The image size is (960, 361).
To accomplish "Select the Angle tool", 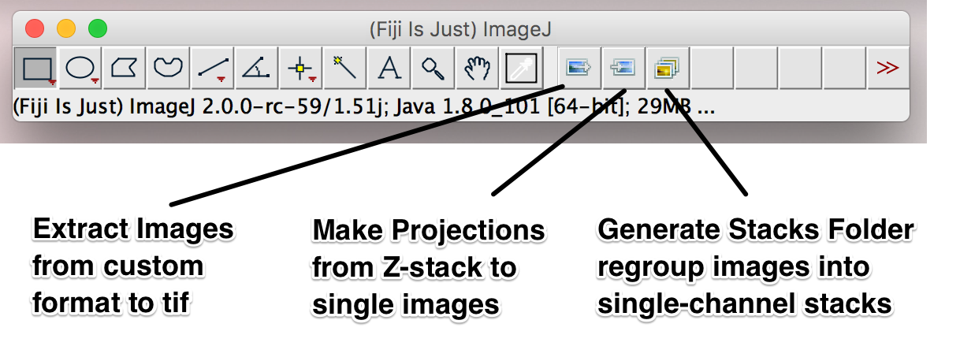I will (x=256, y=69).
